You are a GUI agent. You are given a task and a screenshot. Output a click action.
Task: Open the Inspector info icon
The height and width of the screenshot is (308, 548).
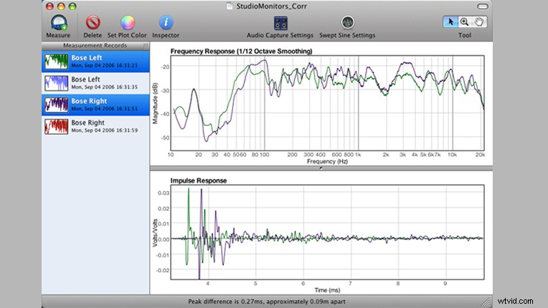click(x=166, y=23)
